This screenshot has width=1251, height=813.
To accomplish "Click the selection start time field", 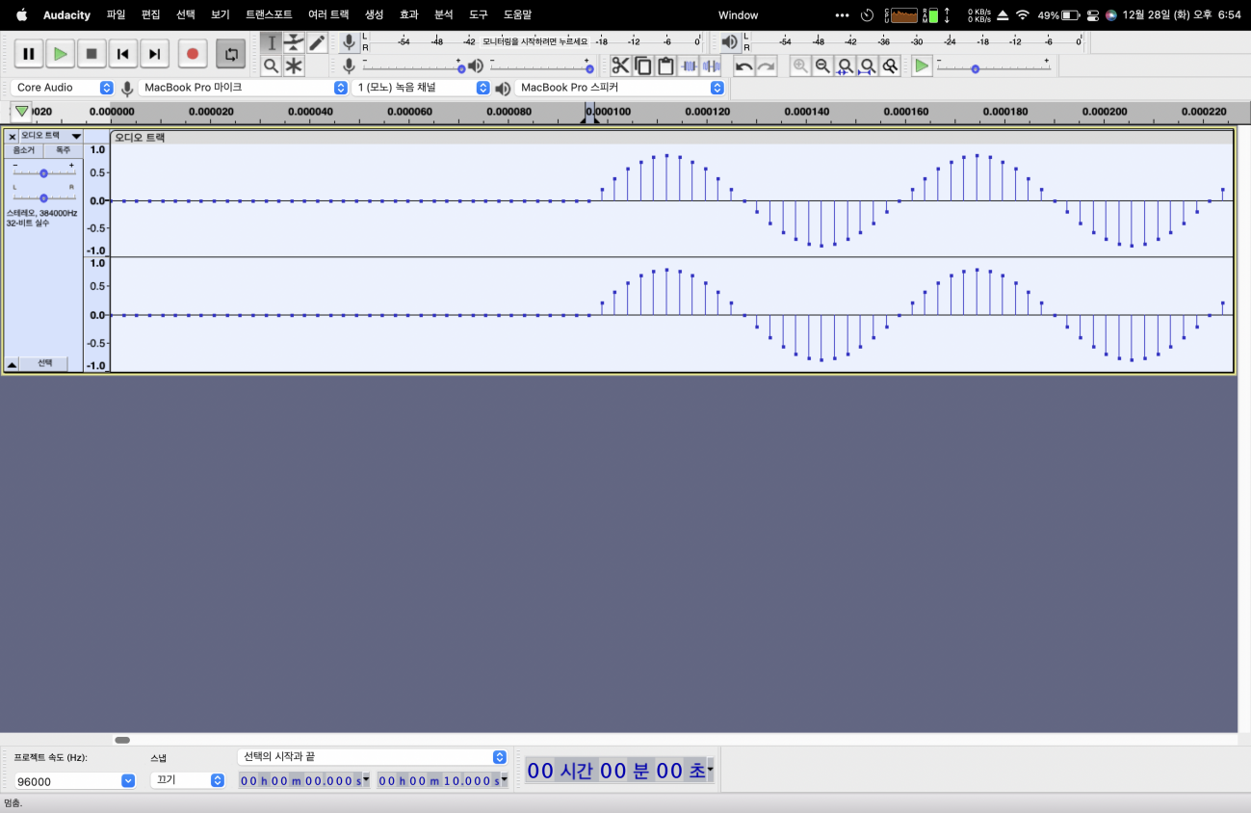I will pyautogui.click(x=304, y=780).
